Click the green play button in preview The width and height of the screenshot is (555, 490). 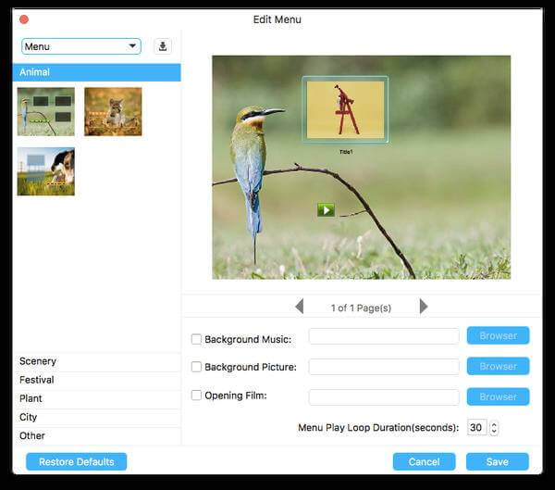[326, 210]
